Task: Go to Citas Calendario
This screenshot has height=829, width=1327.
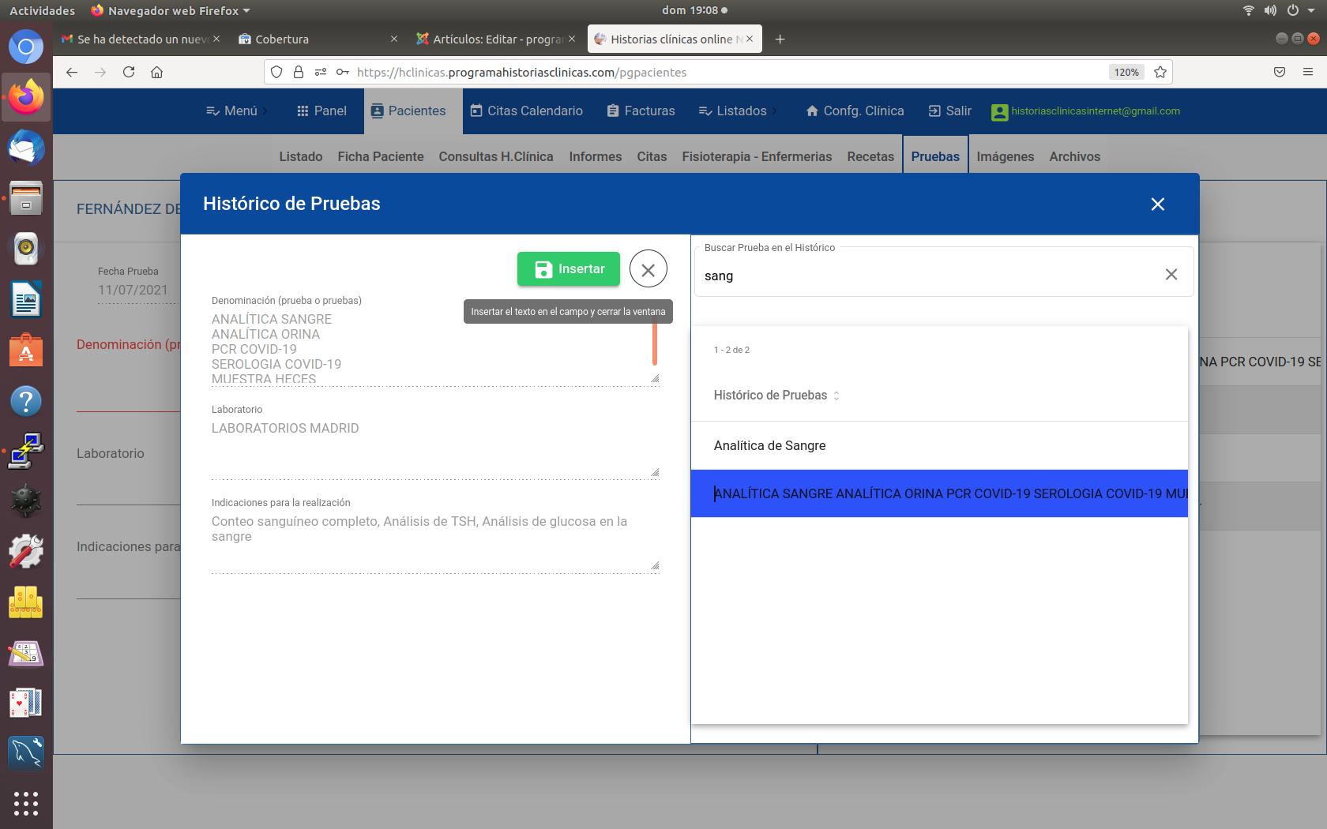Action: (526, 111)
